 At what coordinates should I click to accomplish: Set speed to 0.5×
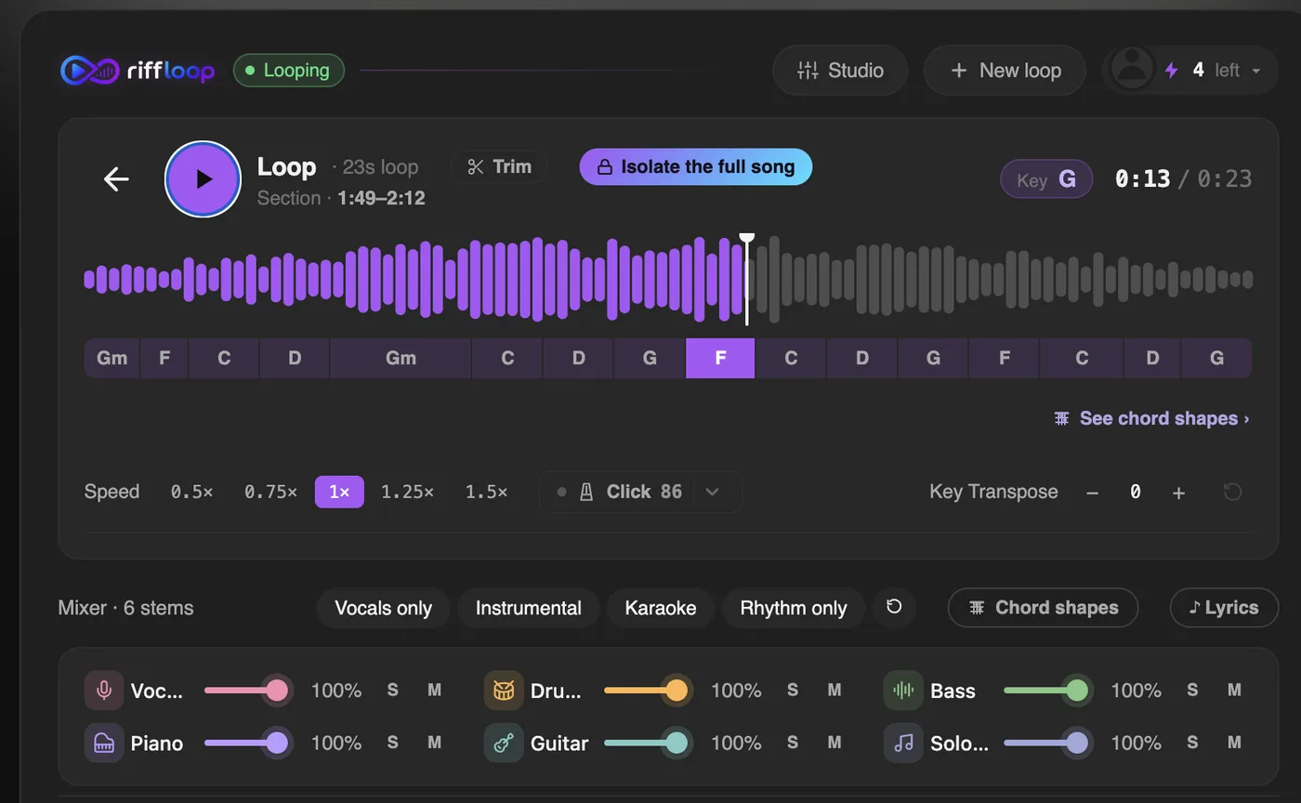click(191, 492)
